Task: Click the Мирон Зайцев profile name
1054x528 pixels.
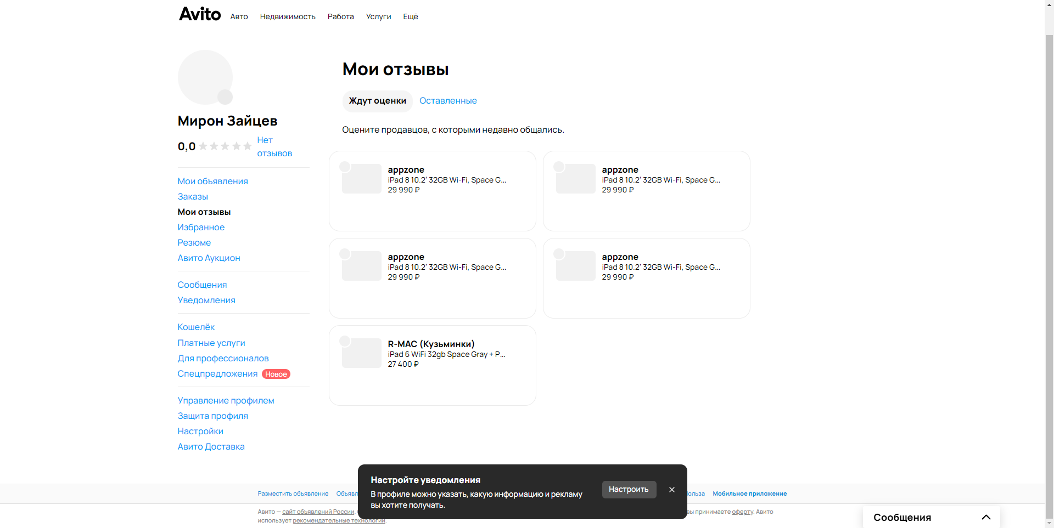Action: (x=227, y=121)
